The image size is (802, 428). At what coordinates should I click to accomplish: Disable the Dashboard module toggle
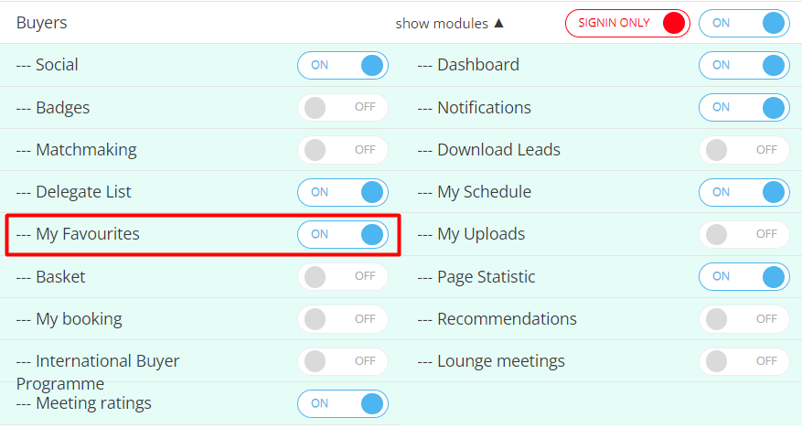(743, 65)
